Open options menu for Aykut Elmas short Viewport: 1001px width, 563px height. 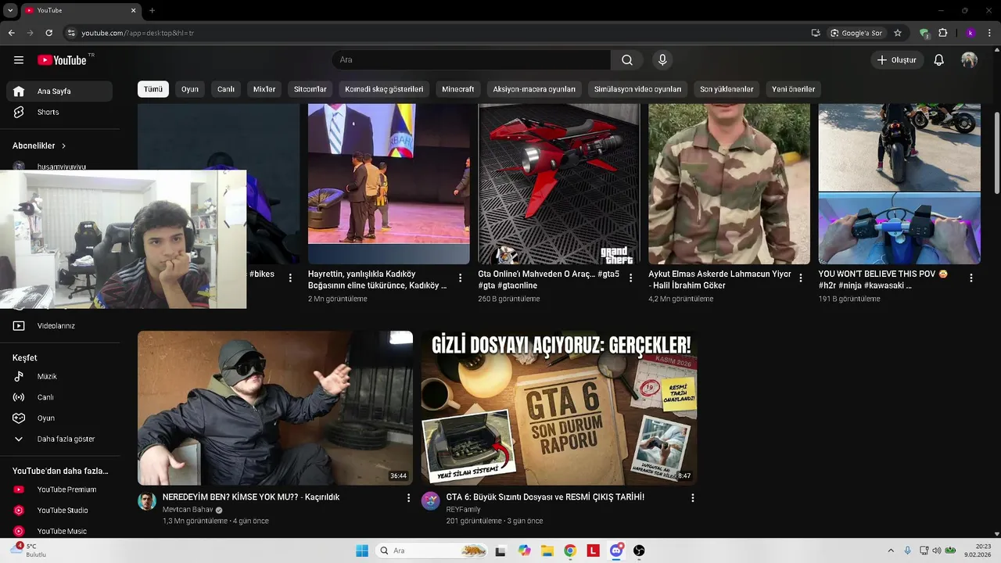(801, 278)
